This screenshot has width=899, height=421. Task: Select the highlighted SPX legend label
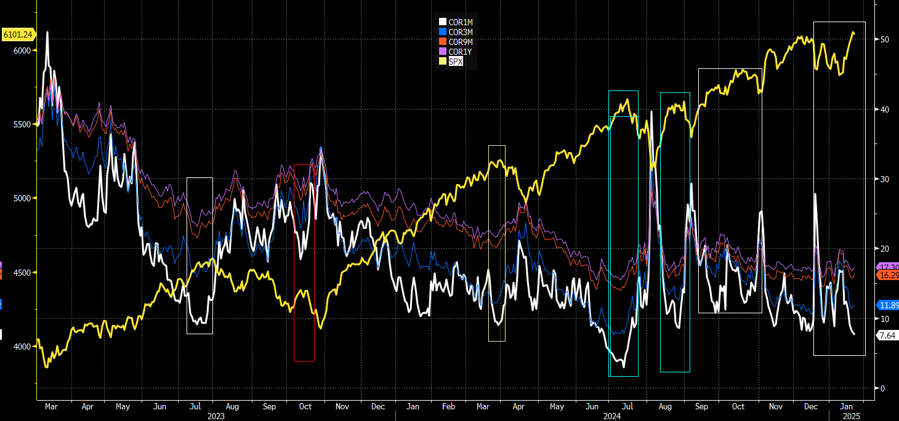click(456, 62)
